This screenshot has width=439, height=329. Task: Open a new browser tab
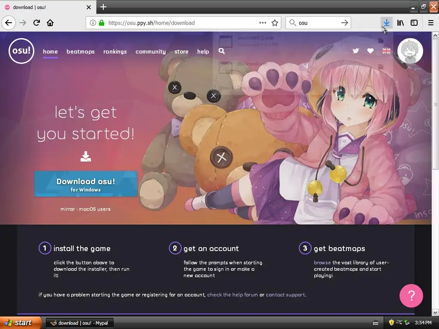(103, 7)
